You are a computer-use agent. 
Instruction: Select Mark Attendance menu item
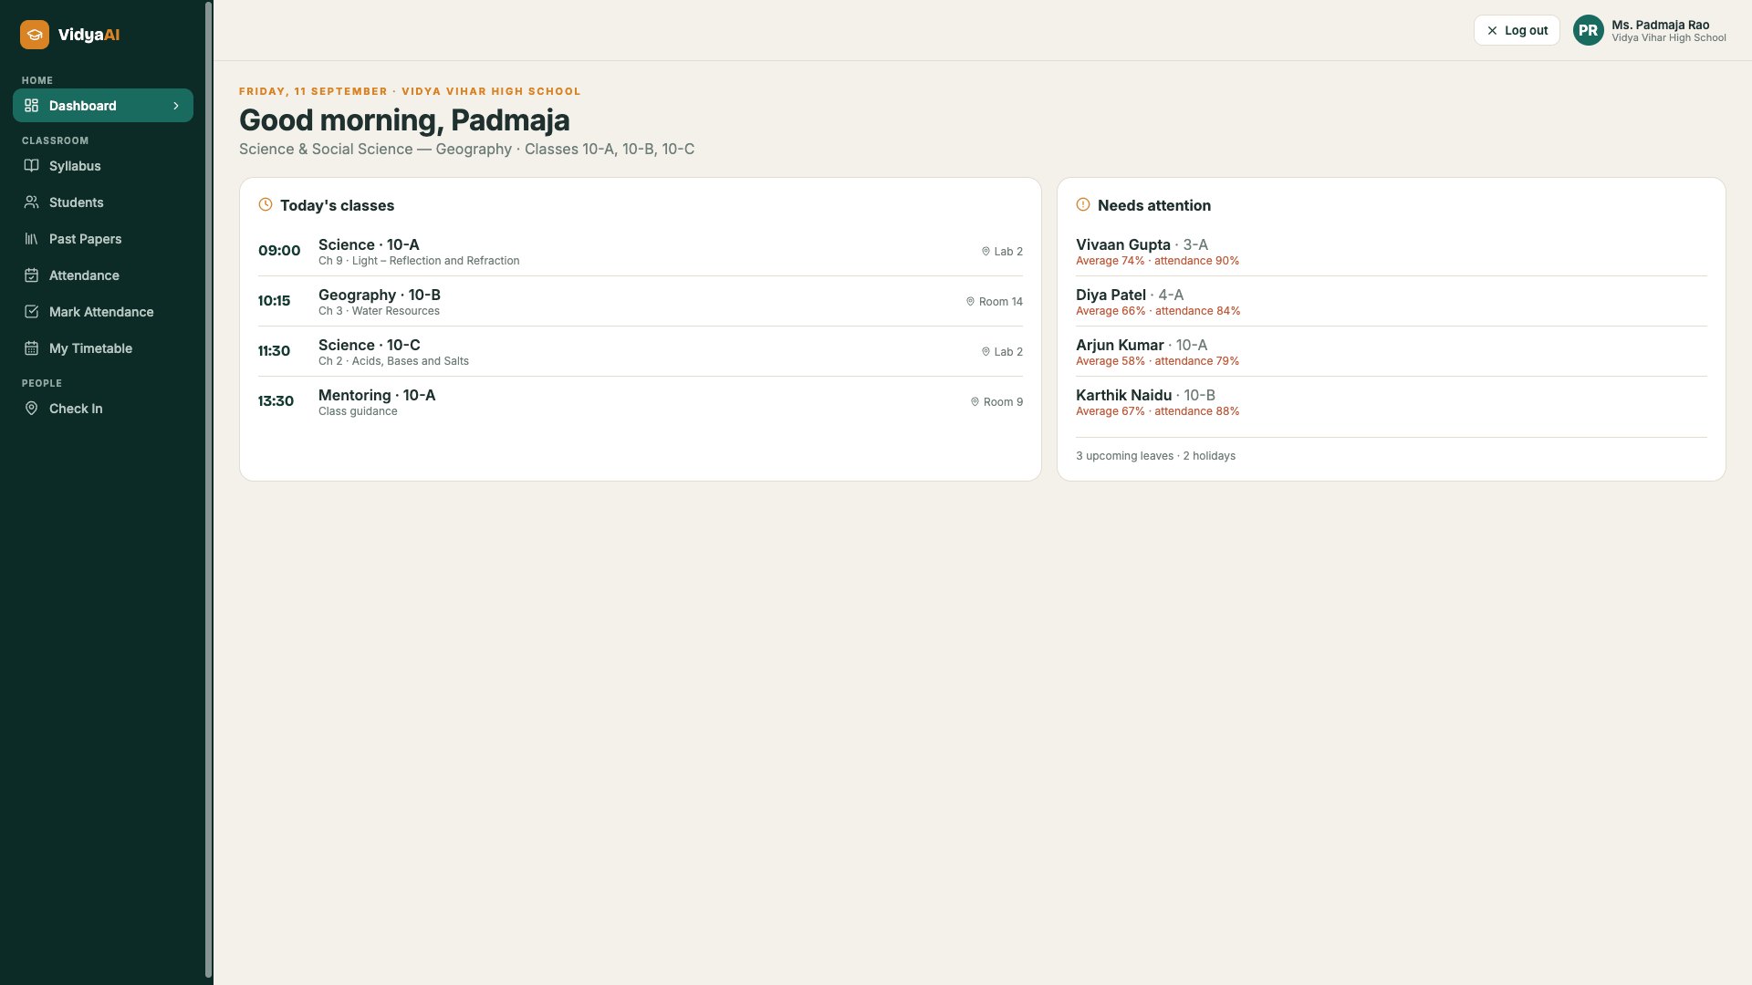103,312
